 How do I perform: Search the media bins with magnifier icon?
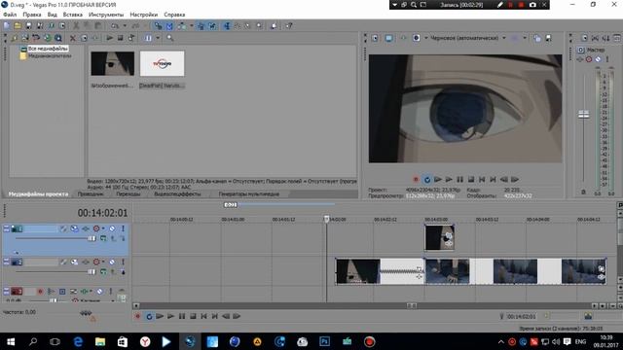pos(170,38)
